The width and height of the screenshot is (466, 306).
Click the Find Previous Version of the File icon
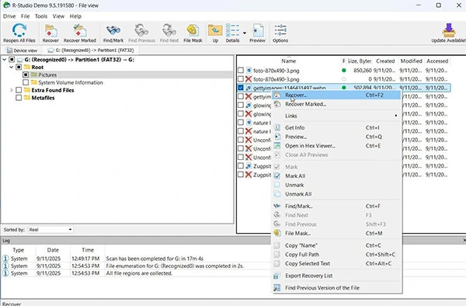(x=277, y=287)
